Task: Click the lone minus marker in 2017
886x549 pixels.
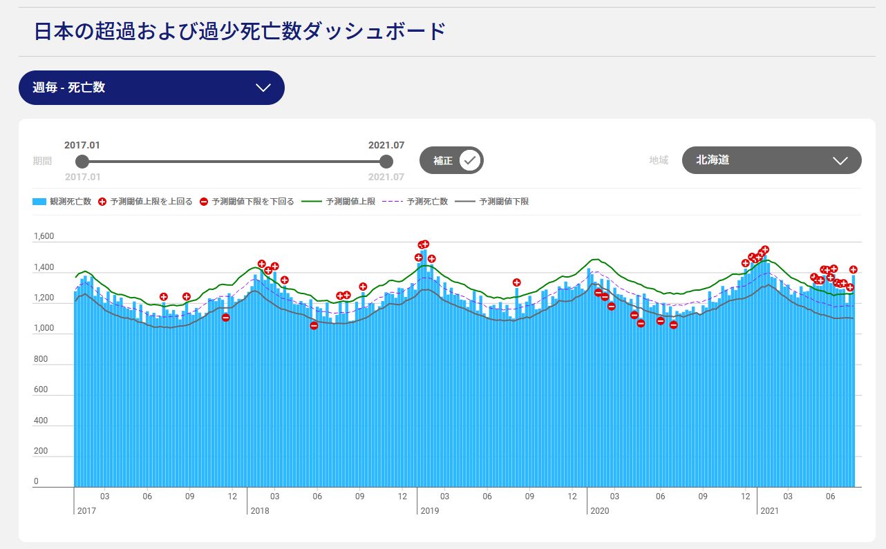Action: point(226,318)
